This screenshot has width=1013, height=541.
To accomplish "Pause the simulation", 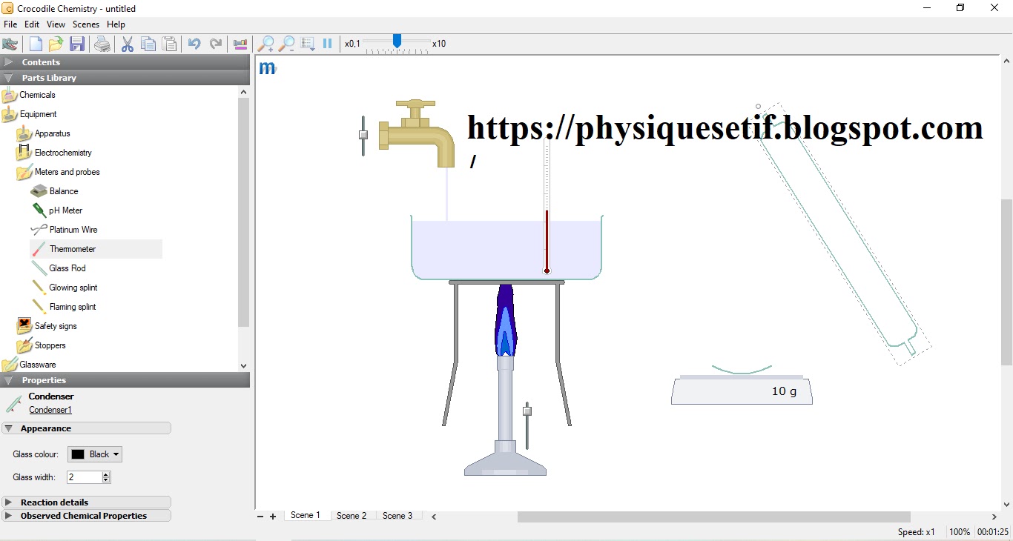I will [327, 44].
